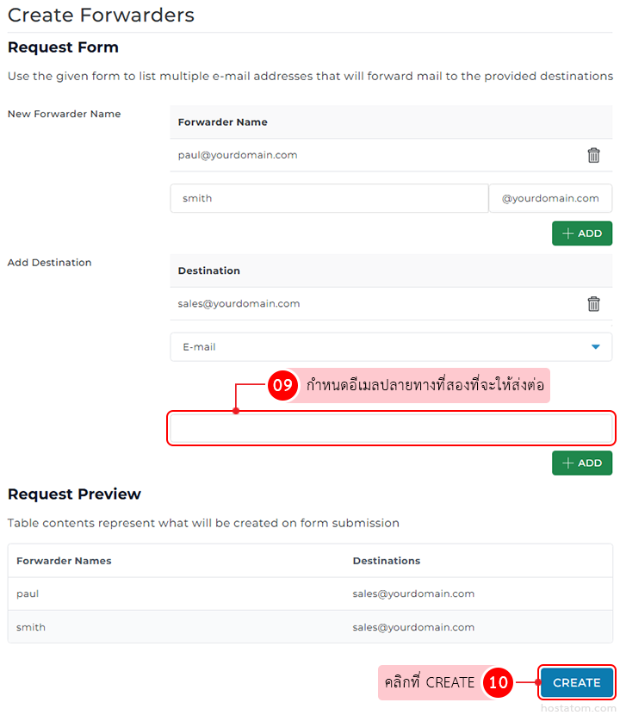Click the red step 10 badge
The height and width of the screenshot is (715, 620).
coord(498,683)
